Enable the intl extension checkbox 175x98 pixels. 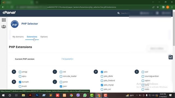click(x=61, y=72)
